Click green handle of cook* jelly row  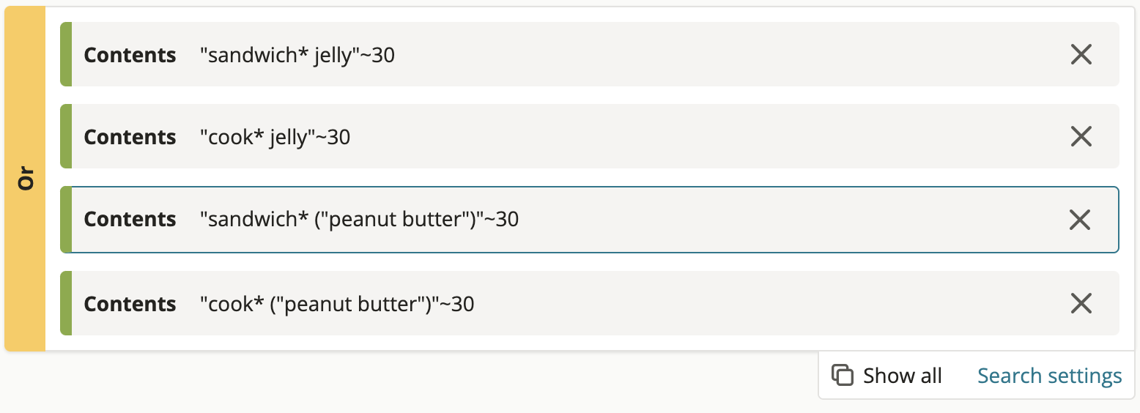66,136
